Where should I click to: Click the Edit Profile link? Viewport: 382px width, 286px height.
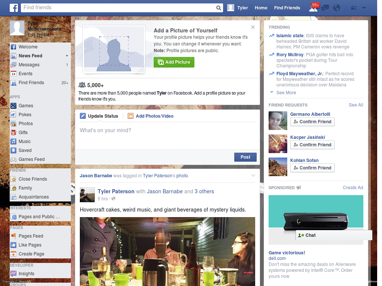tap(38, 35)
